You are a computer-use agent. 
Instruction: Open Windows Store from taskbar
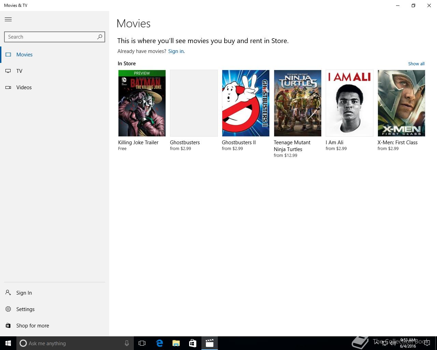pos(193,343)
